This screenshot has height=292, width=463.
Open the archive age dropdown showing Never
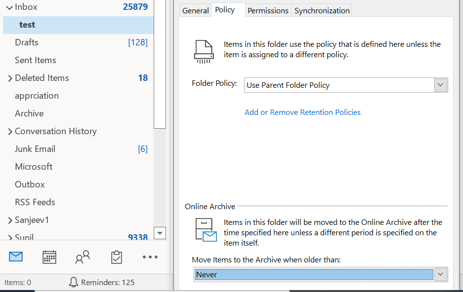tap(440, 274)
